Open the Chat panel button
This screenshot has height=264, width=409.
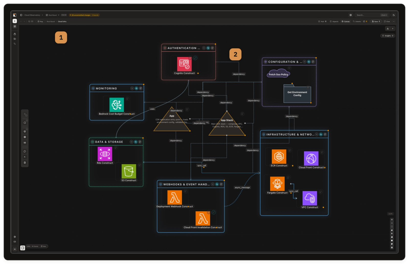pyautogui.click(x=387, y=21)
